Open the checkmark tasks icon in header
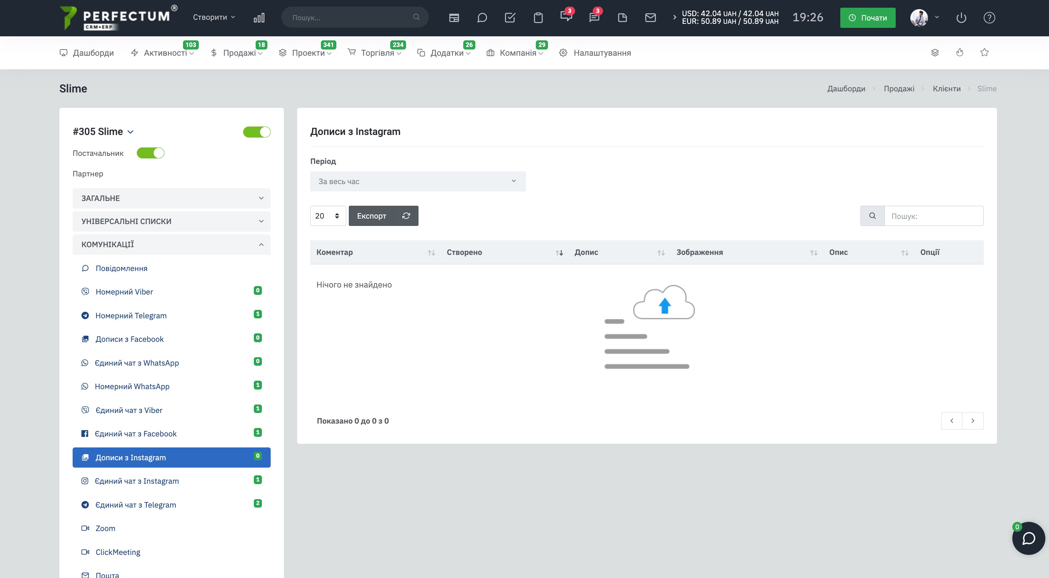This screenshot has height=578, width=1049. click(510, 18)
